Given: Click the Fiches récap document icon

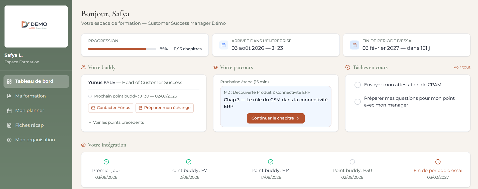Looking at the screenshot, I should point(9,125).
